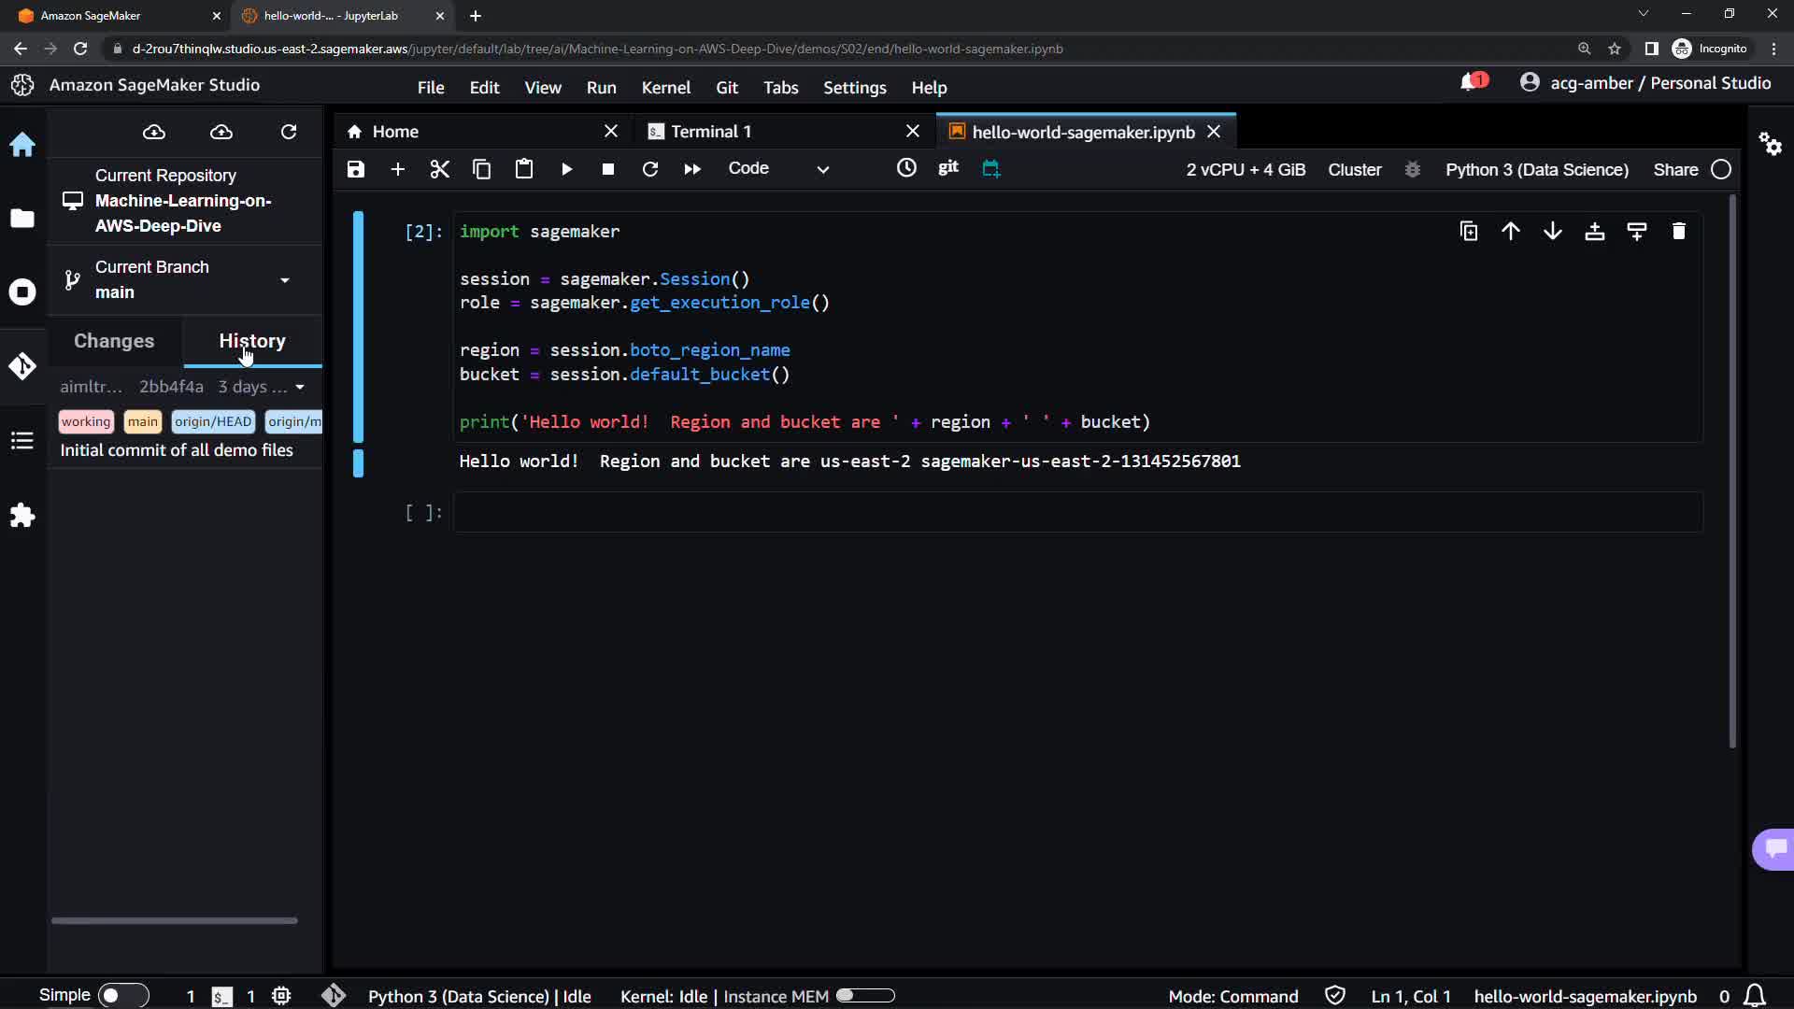Click the kernel status circle indicator
The image size is (1794, 1009).
(x=1721, y=169)
